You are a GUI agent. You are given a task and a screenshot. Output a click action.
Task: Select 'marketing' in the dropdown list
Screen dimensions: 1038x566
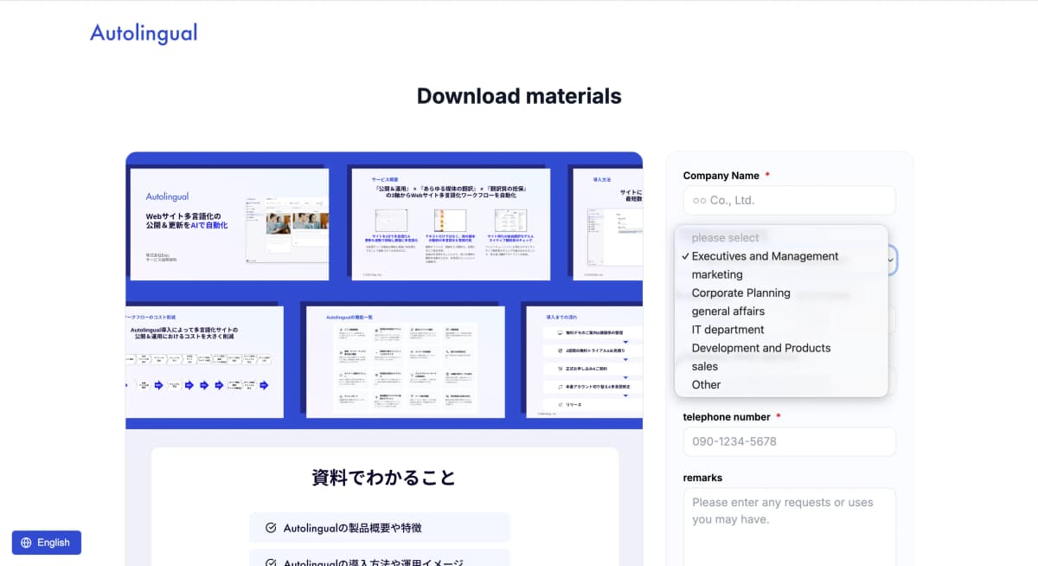(781, 274)
